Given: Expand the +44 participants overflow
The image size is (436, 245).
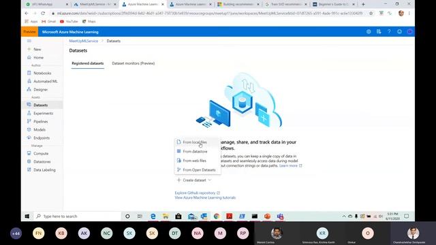Looking at the screenshot, I should (x=16, y=233).
